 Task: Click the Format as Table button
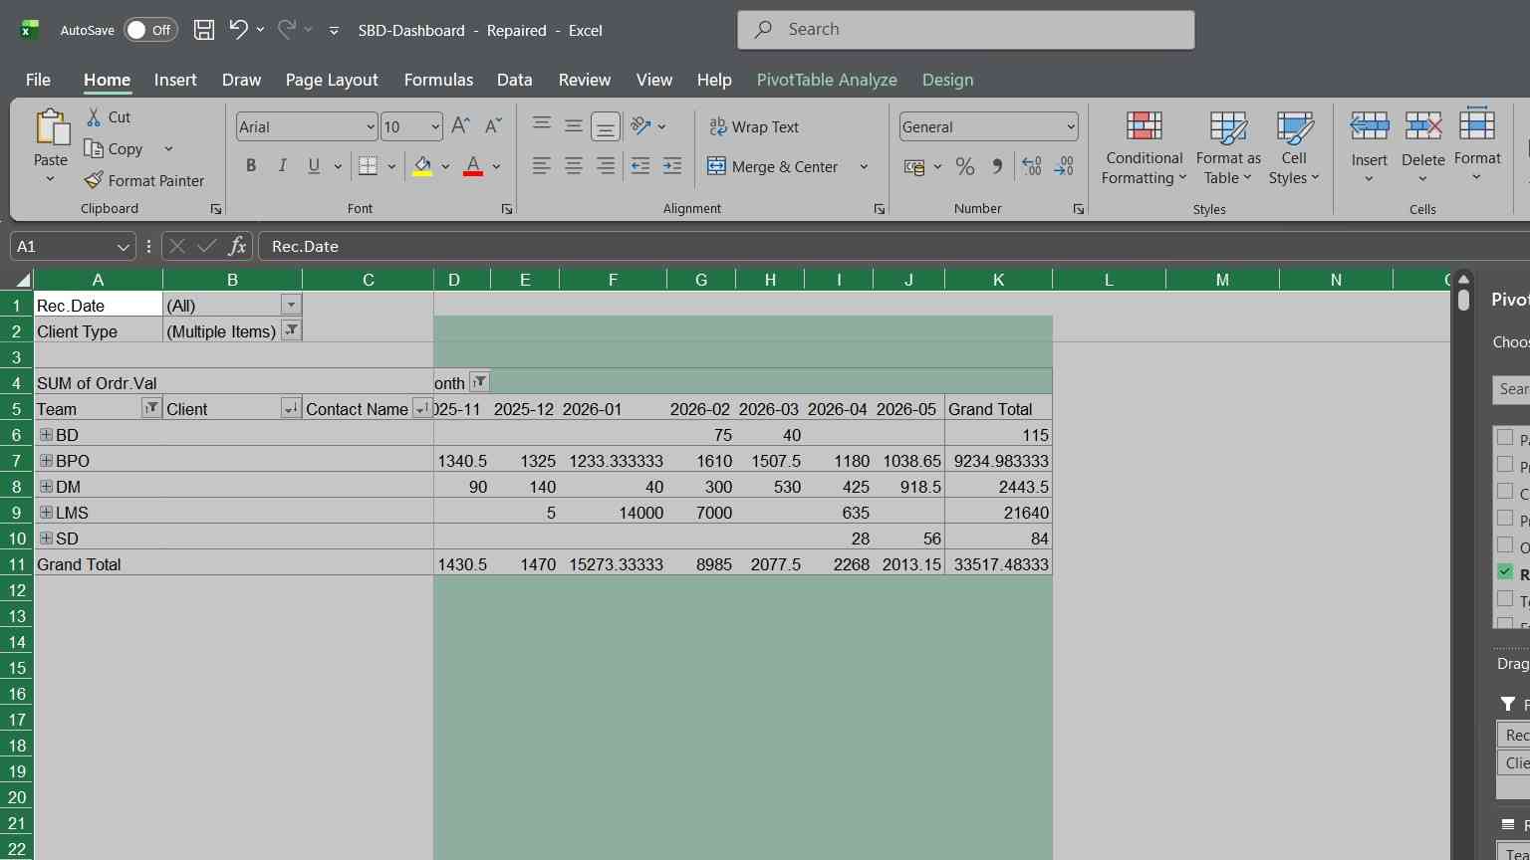click(x=1228, y=148)
